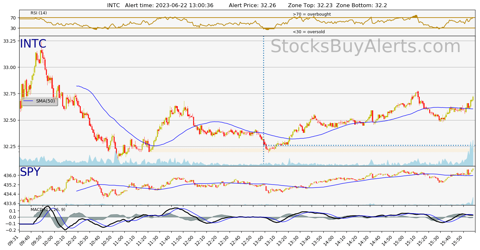Click the SPY ticker label
Image resolution: width=480 pixels, height=250 pixels.
click(30, 172)
